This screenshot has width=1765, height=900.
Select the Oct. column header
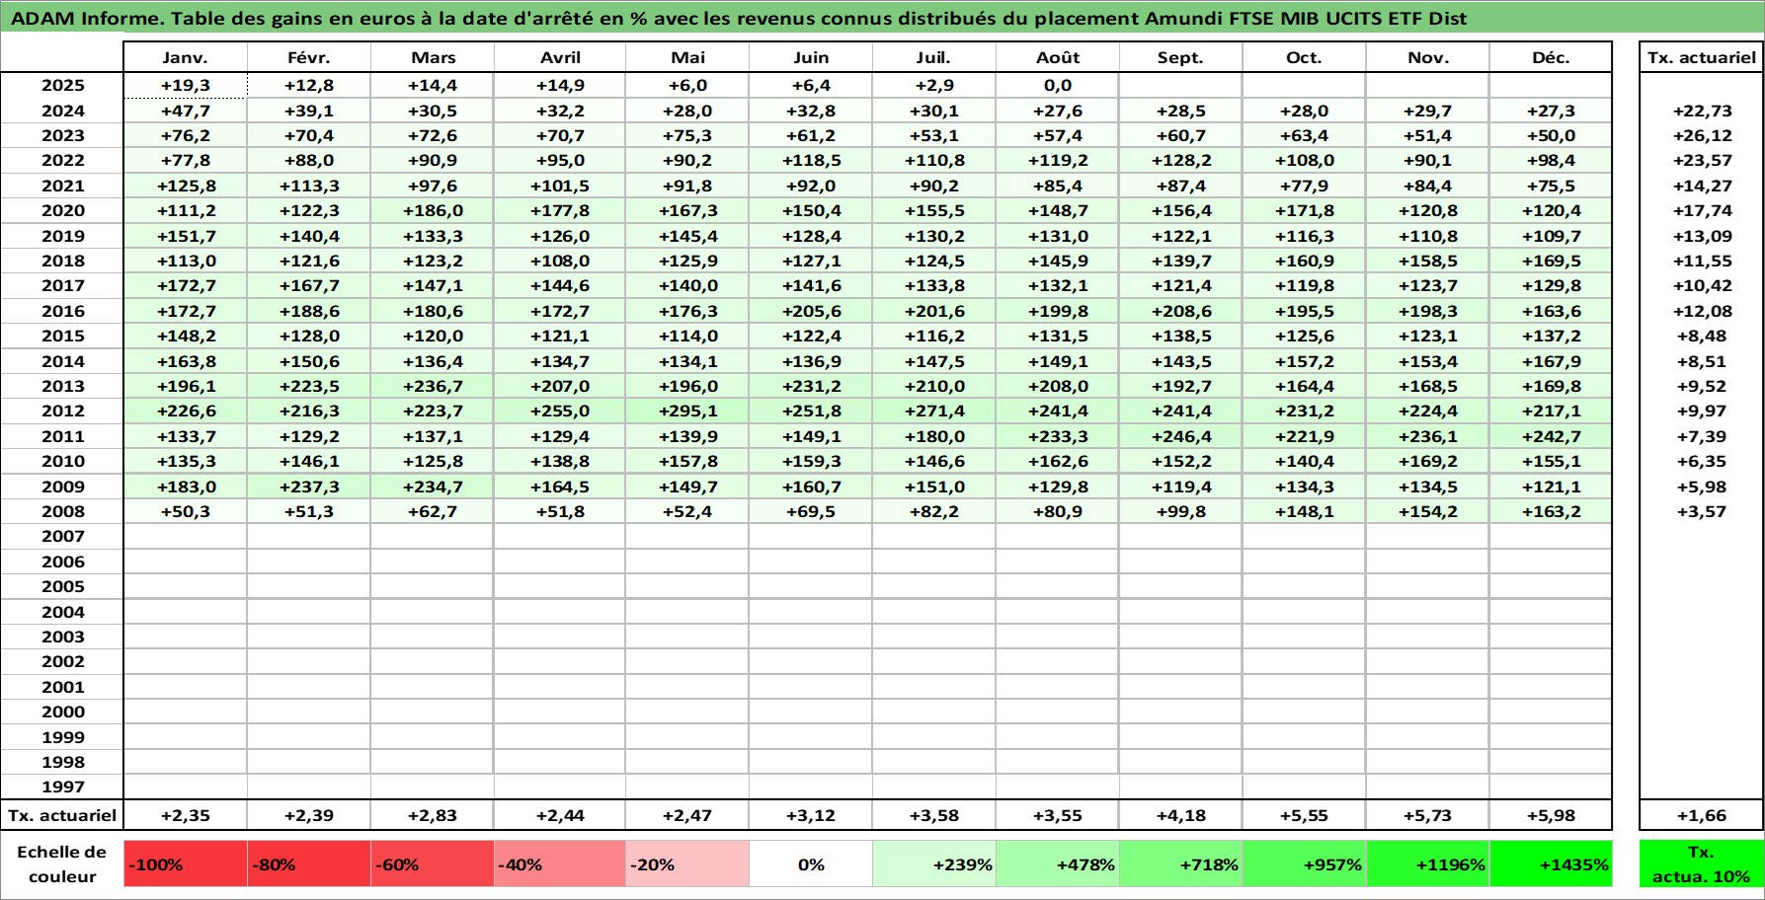1305,57
